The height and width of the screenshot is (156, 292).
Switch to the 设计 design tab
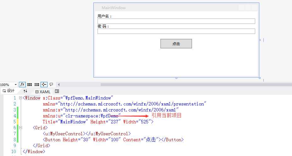(8, 91)
